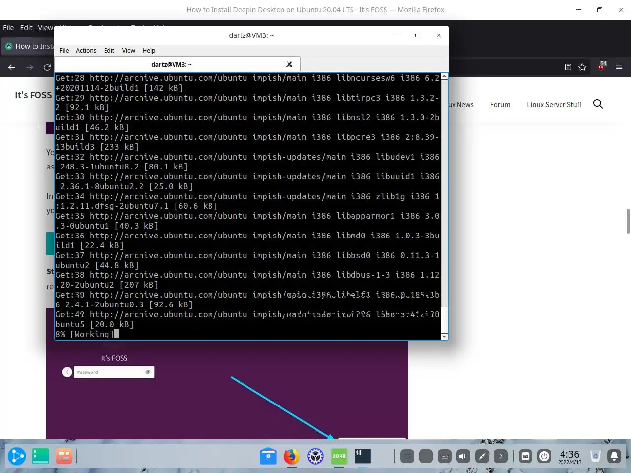Expand the tray with the arrow icon

pos(500,456)
